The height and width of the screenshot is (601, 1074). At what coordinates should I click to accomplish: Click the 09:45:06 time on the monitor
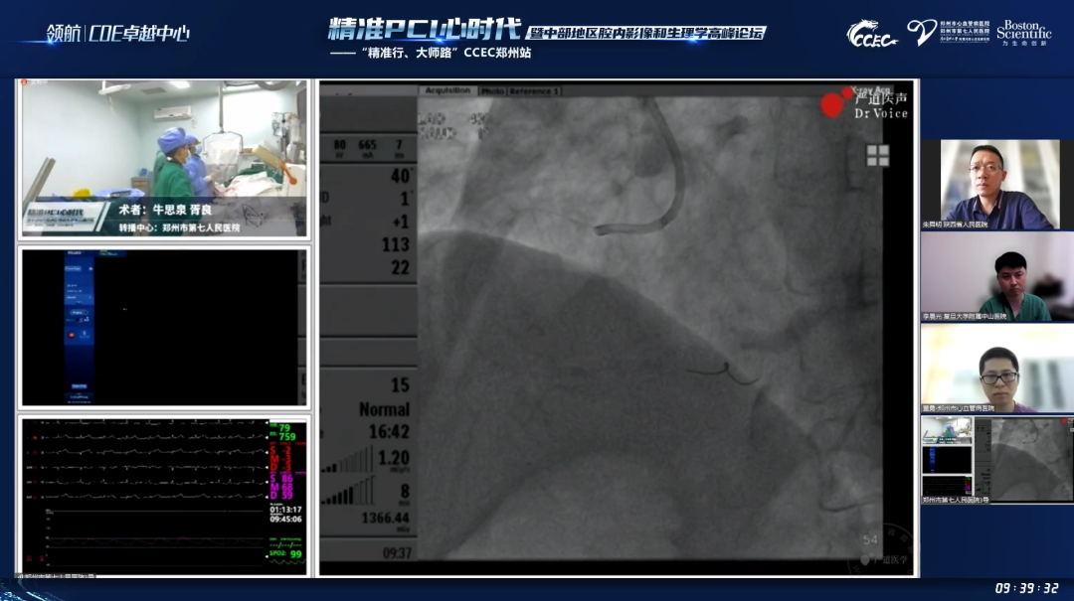pyautogui.click(x=285, y=519)
